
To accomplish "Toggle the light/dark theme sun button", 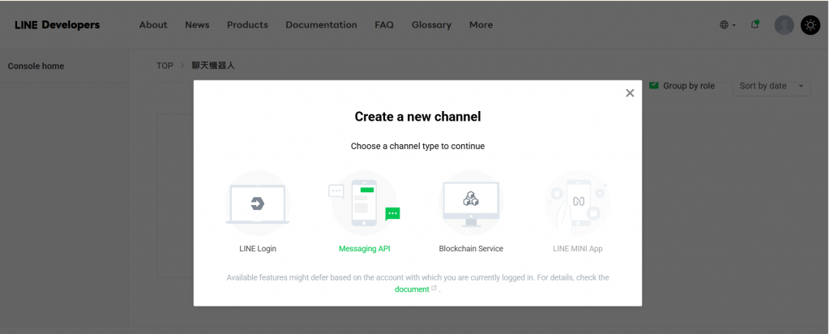I will pyautogui.click(x=811, y=25).
